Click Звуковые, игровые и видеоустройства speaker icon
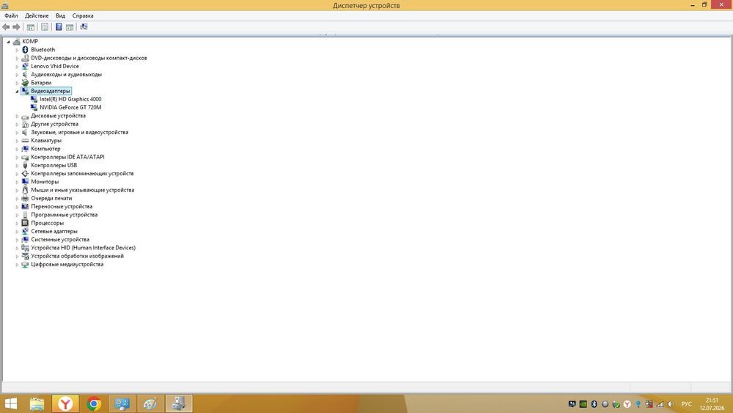 (x=25, y=132)
